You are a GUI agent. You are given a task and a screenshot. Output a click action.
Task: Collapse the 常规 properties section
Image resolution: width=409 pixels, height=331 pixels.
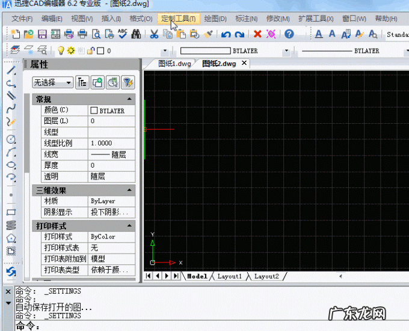129,99
